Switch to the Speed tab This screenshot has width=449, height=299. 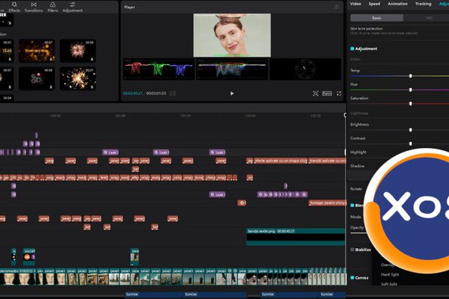pyautogui.click(x=374, y=4)
